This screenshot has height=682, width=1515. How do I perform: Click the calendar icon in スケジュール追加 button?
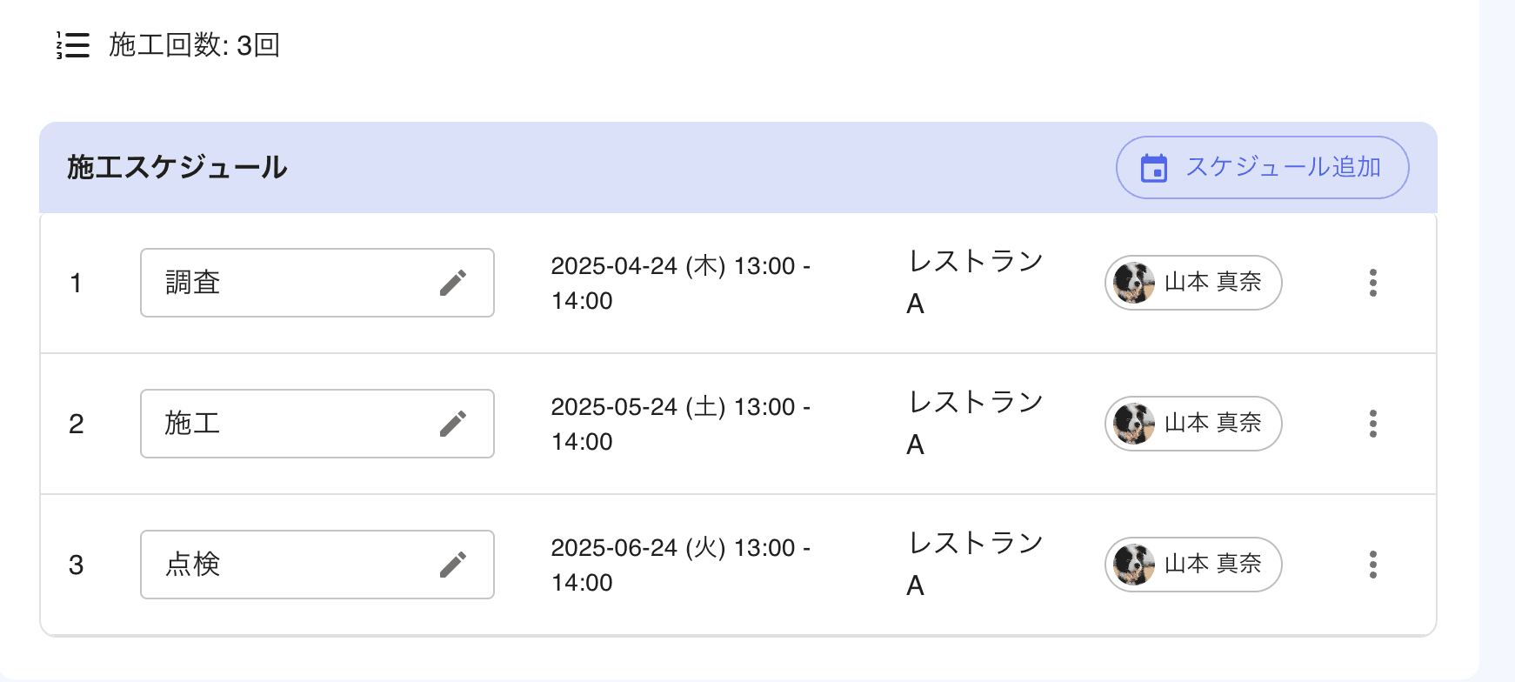point(1152,167)
